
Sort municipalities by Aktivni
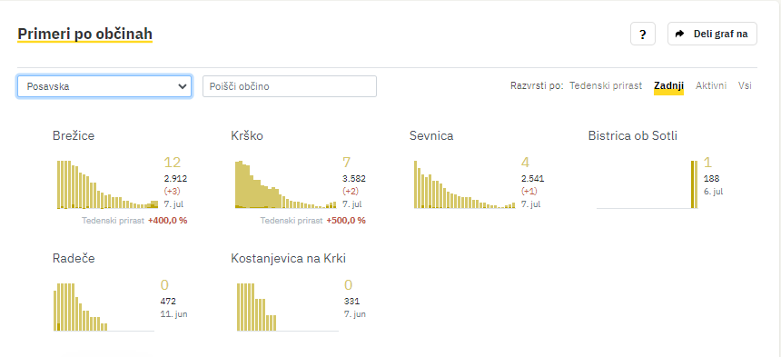[x=711, y=85]
